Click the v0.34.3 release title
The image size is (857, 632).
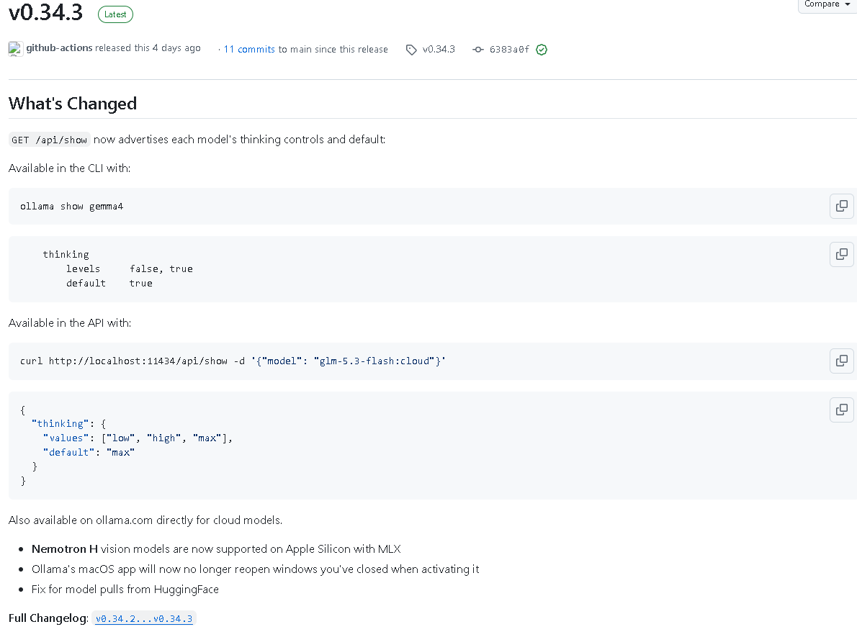46,12
